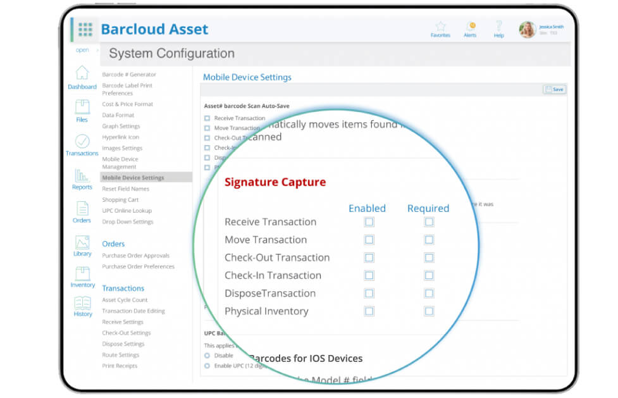
Task: Require signature for Check-In Transaction
Action: (x=429, y=275)
